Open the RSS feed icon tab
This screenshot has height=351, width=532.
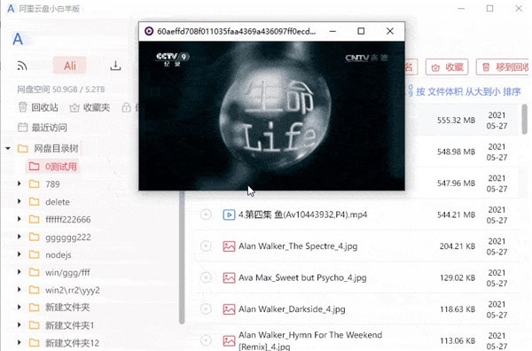[x=22, y=66]
